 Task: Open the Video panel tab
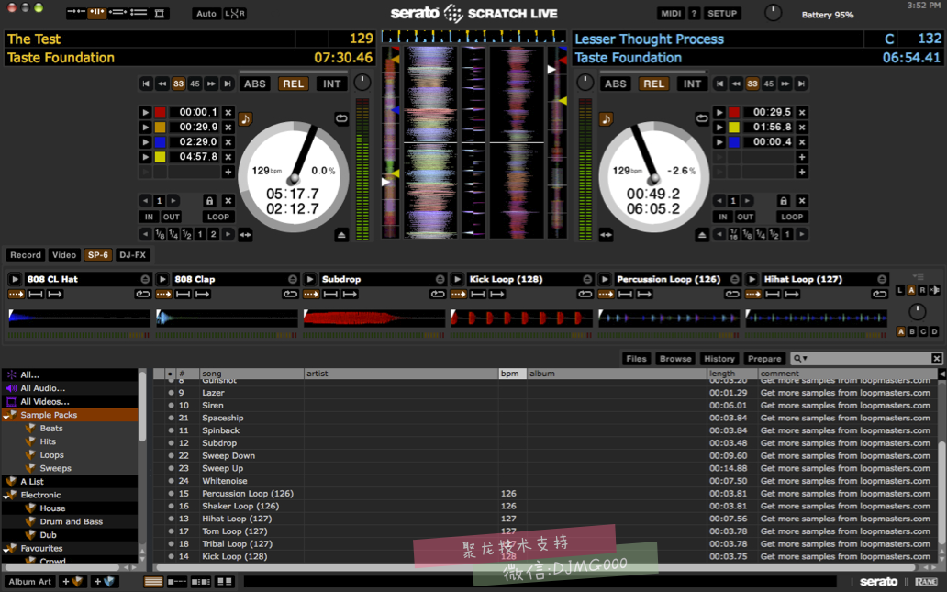coord(64,255)
